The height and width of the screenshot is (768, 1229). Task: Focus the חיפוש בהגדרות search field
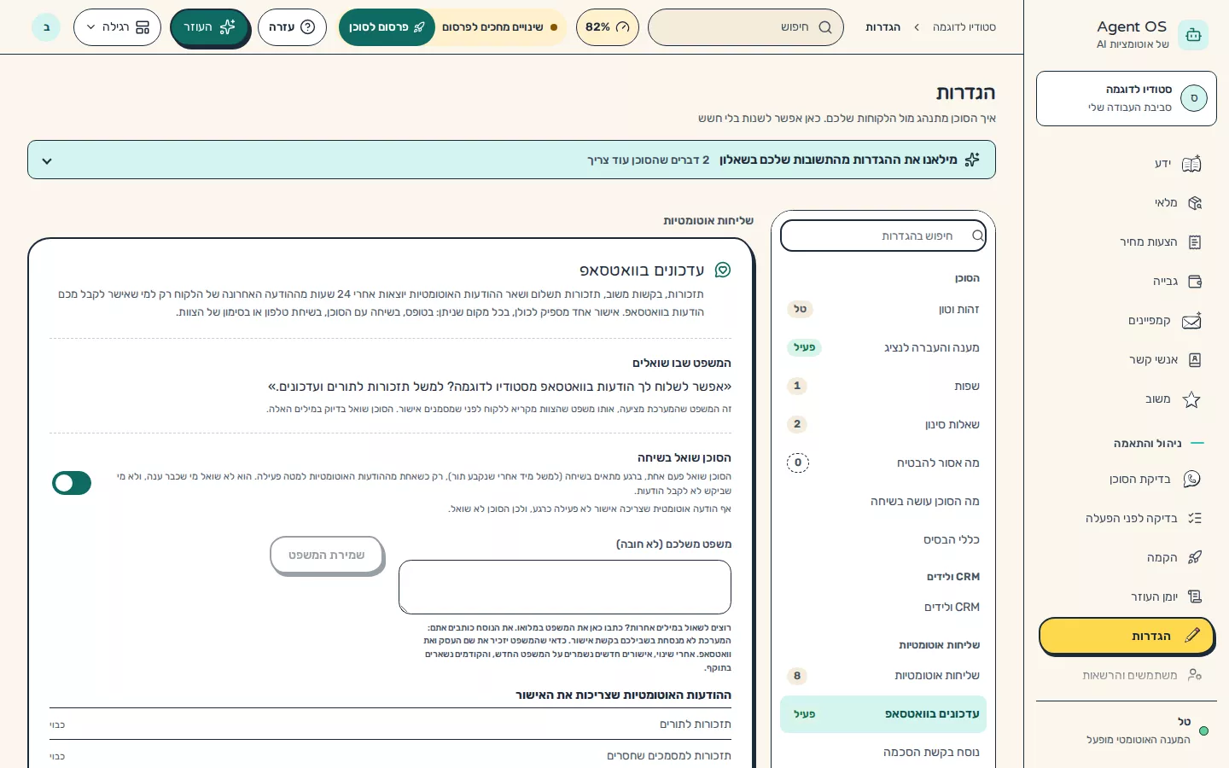point(883,236)
